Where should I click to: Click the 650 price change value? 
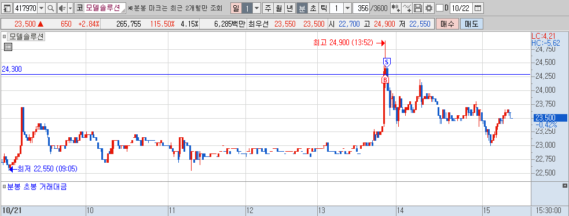click(x=67, y=24)
